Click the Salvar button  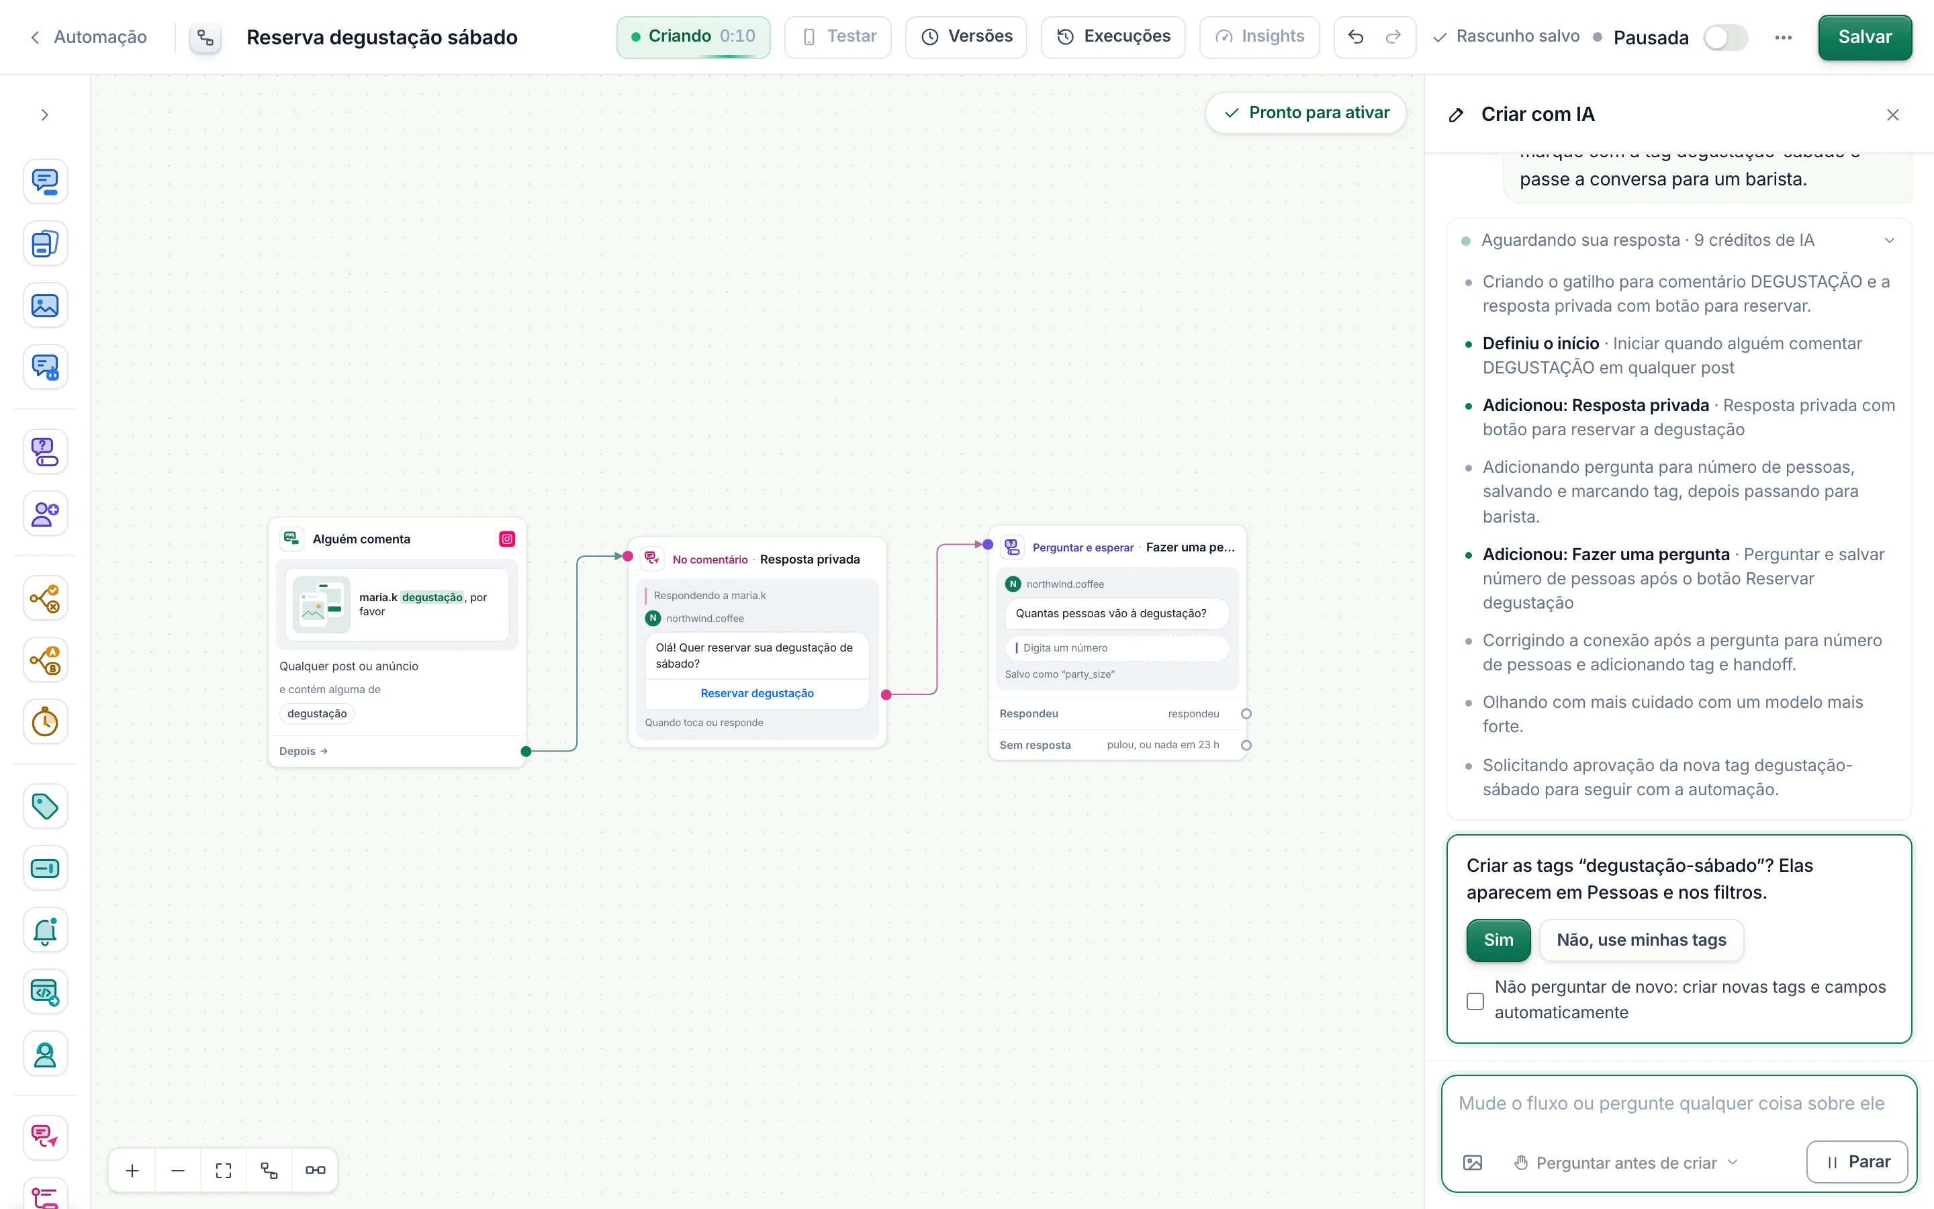1864,37
